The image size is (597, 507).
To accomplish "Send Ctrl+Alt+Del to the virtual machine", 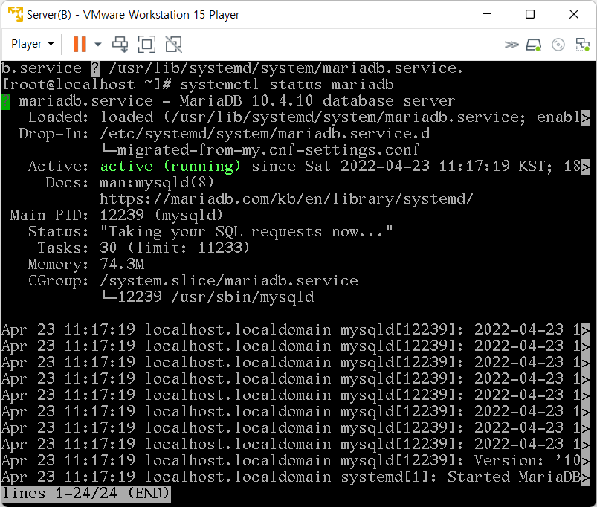I will (x=120, y=44).
